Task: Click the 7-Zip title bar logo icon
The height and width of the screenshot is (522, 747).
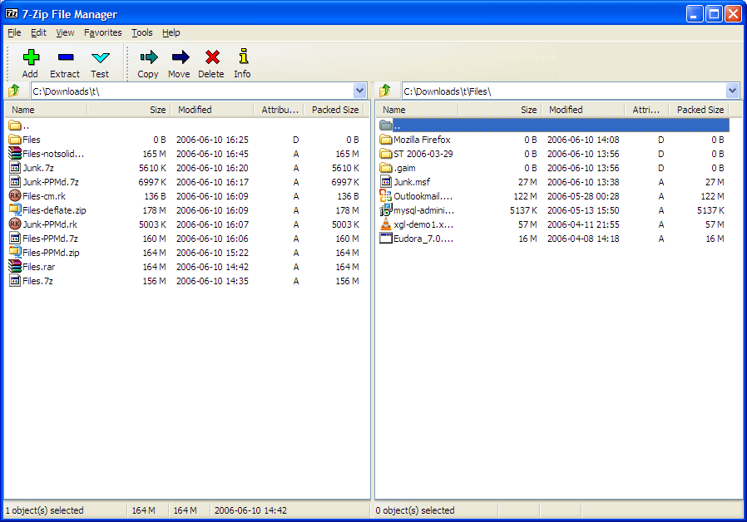Action: (x=12, y=14)
